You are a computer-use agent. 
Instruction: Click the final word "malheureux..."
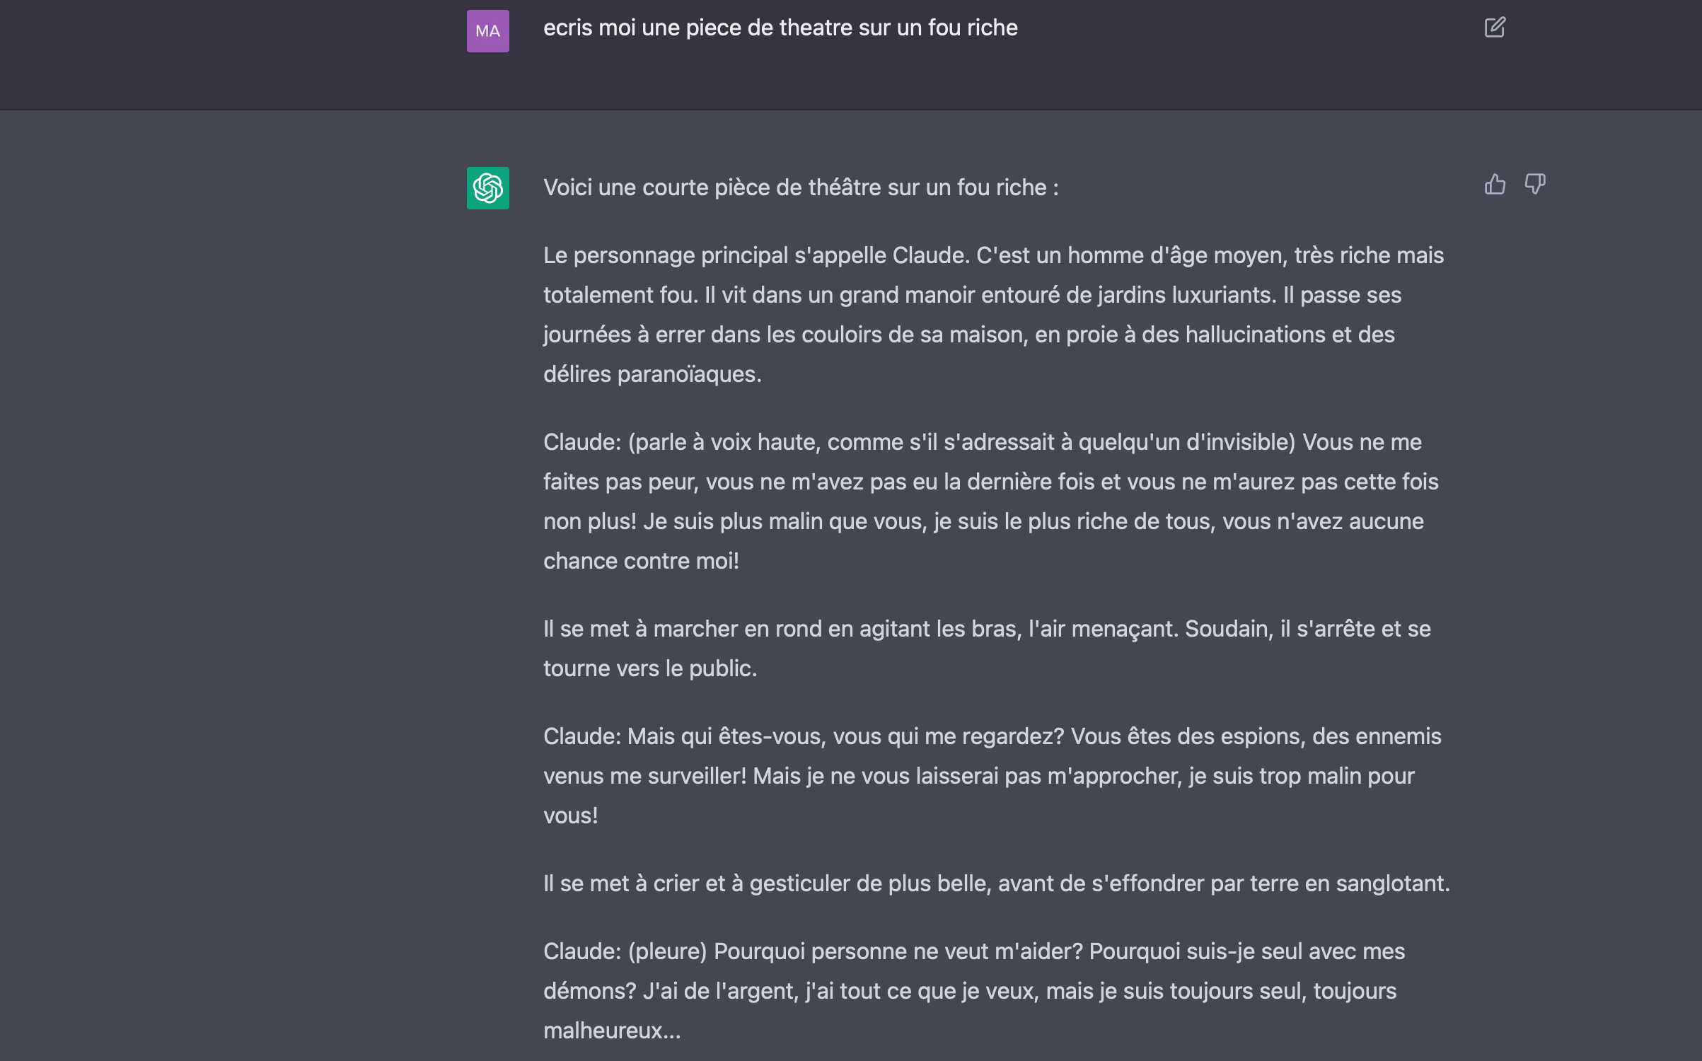click(x=612, y=1031)
